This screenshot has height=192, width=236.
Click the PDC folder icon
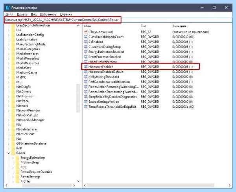17,167
